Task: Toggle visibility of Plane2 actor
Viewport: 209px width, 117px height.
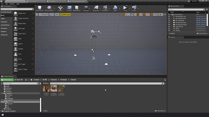Action: pos(169,31)
